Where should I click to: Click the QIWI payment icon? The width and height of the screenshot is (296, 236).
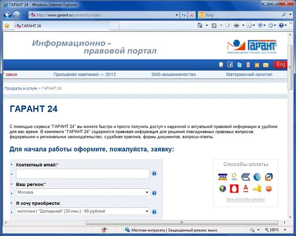(234, 177)
